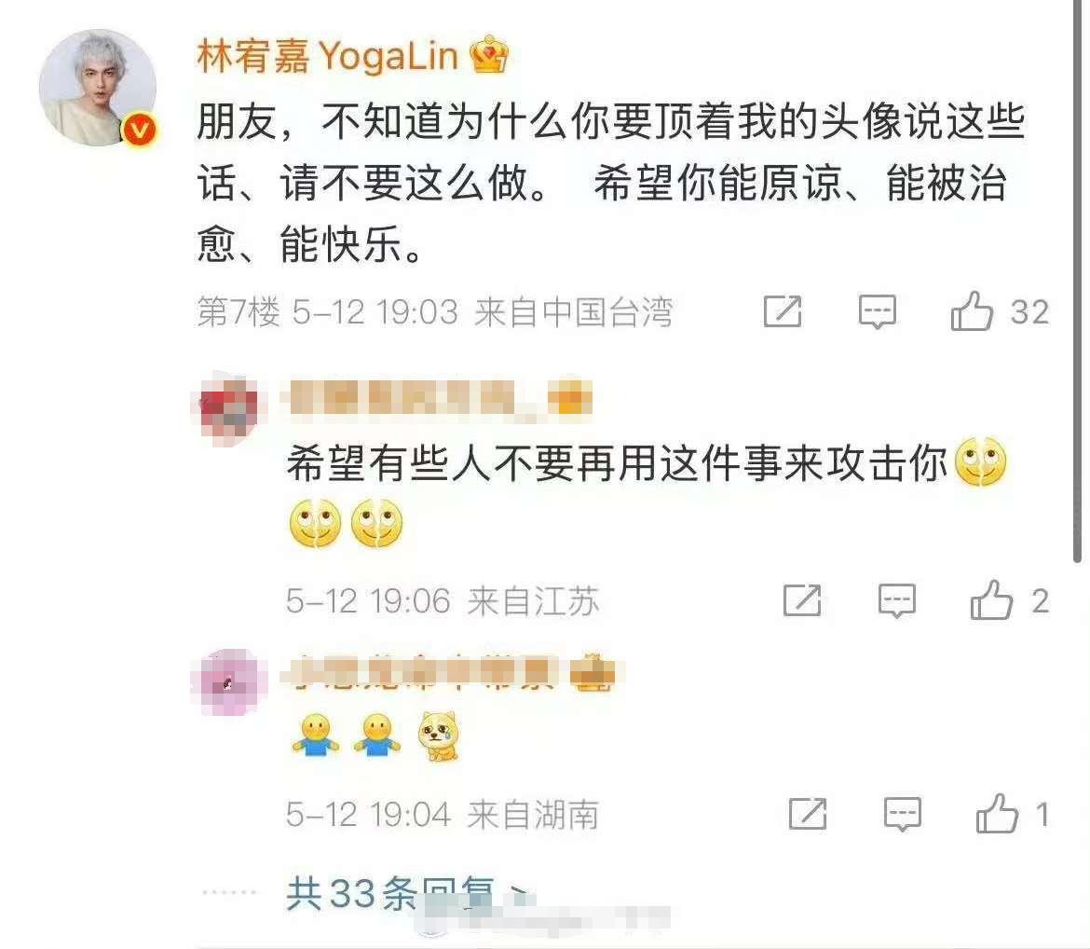
Task: Reply to the 19:06 江苏 comment
Action: [x=897, y=600]
